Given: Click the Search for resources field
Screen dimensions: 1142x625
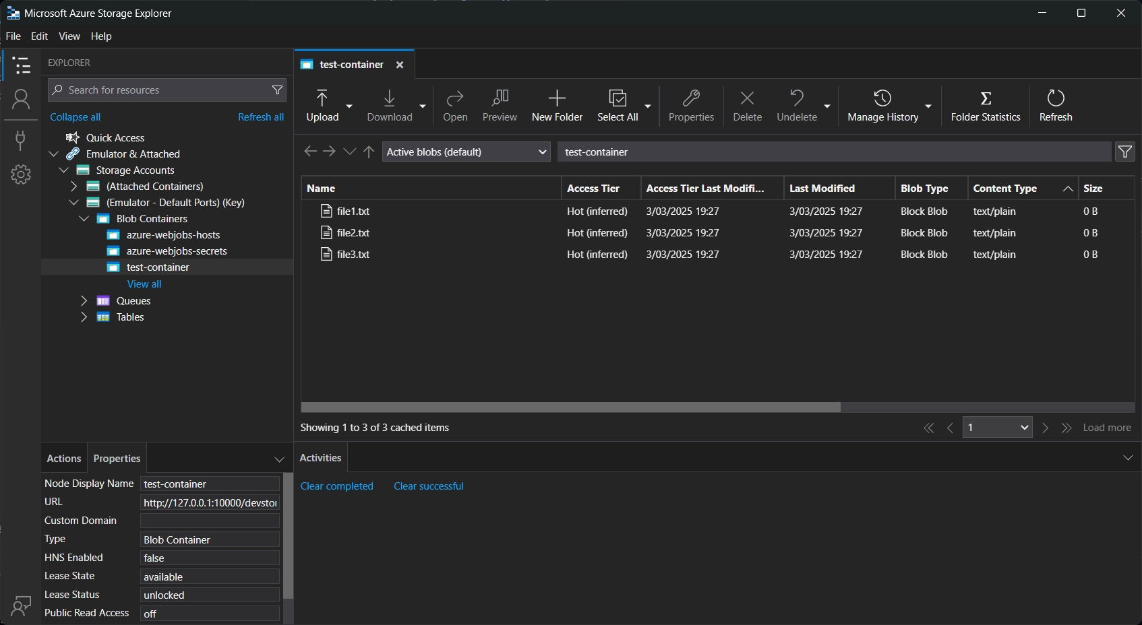Looking at the screenshot, I should (x=167, y=90).
